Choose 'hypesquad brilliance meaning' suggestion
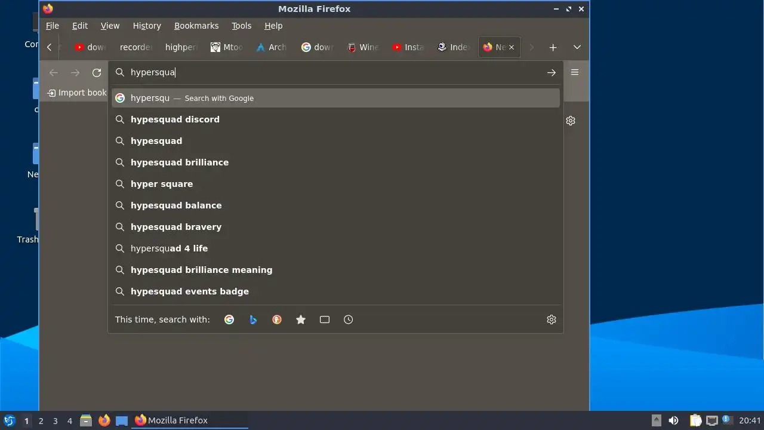Viewport: 764px width, 430px height. coord(335,270)
